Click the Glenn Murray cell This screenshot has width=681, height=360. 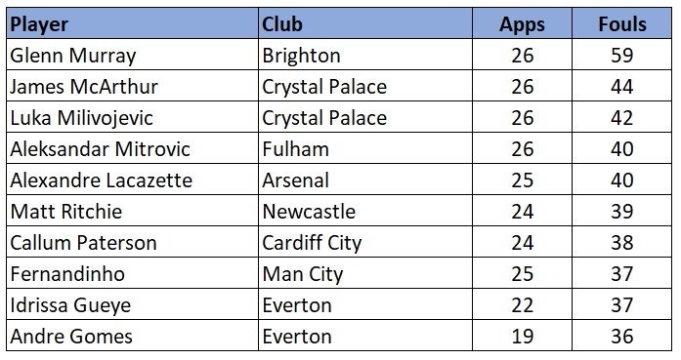[133, 55]
